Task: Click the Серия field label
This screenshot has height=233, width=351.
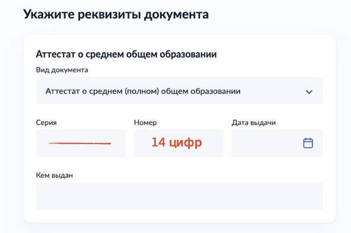Action: [x=46, y=123]
